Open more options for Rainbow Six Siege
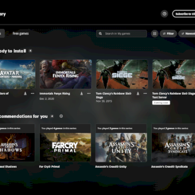 click(145, 94)
